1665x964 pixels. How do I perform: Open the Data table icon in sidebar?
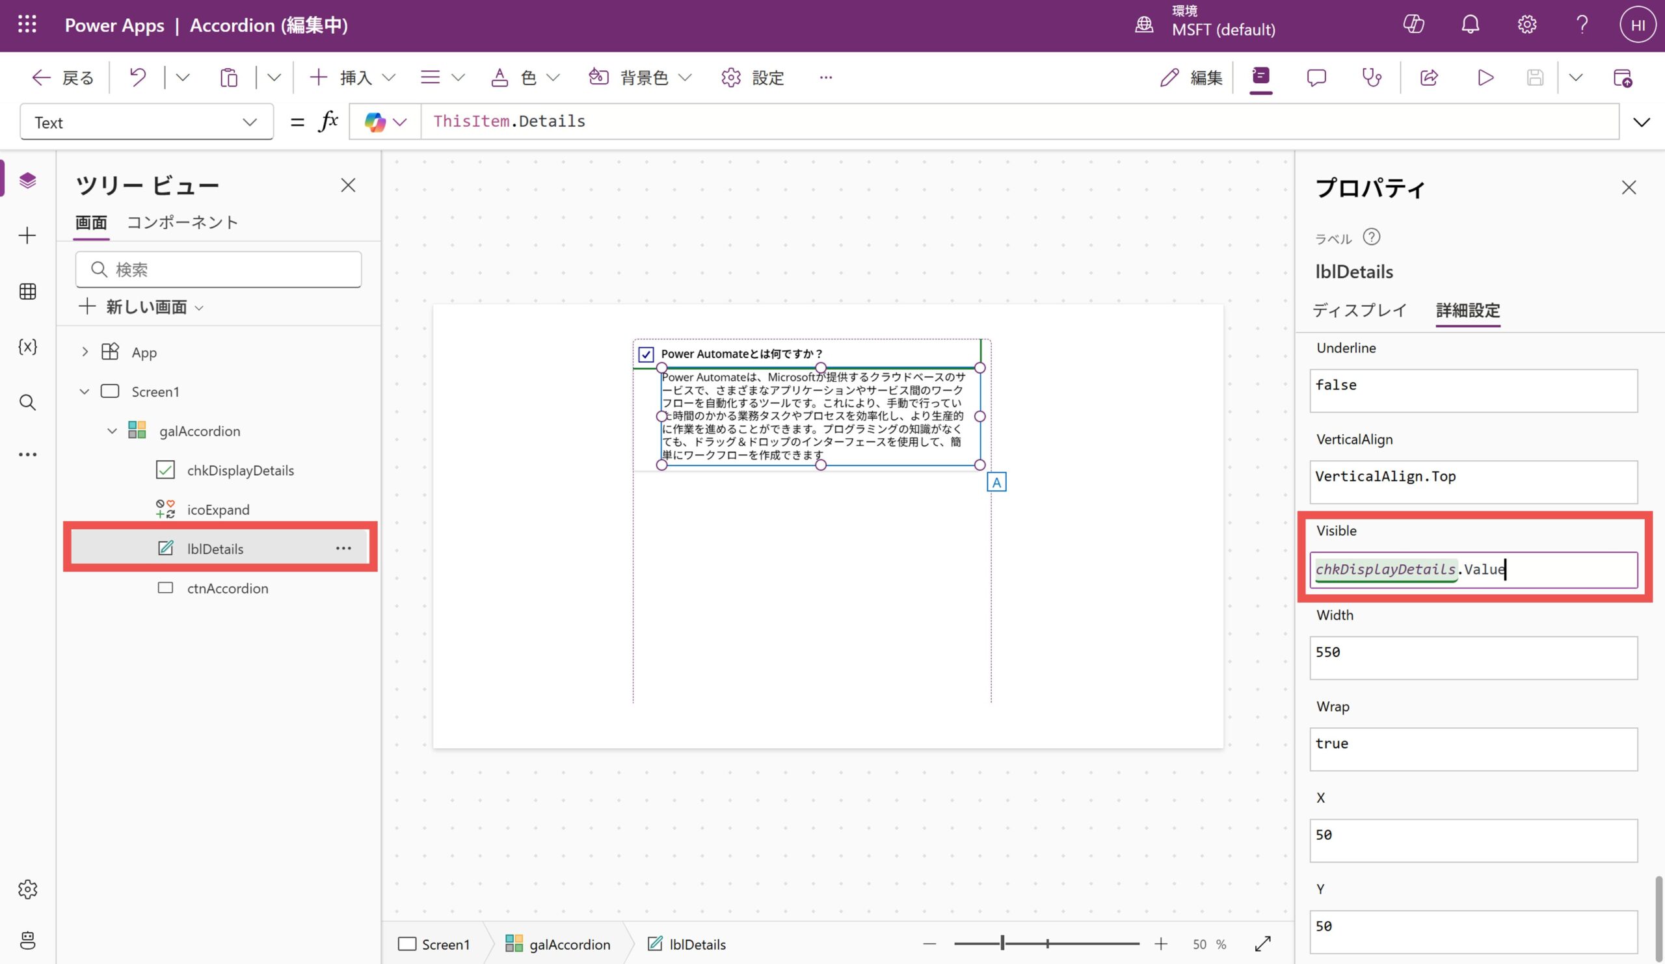pyautogui.click(x=28, y=291)
